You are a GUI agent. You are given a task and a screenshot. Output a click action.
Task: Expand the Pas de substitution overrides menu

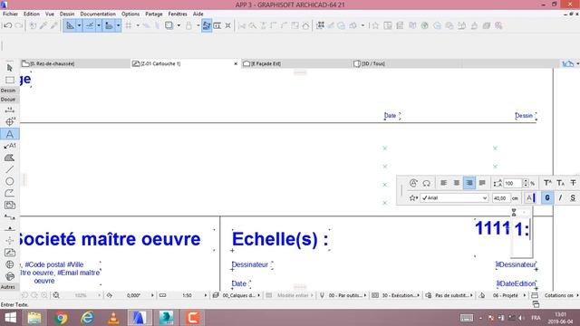(x=471, y=295)
